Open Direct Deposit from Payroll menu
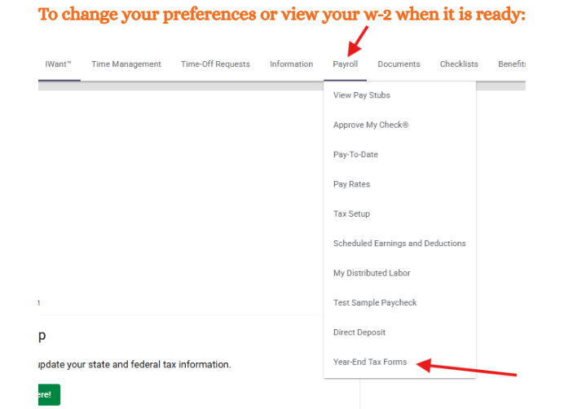 coord(359,332)
